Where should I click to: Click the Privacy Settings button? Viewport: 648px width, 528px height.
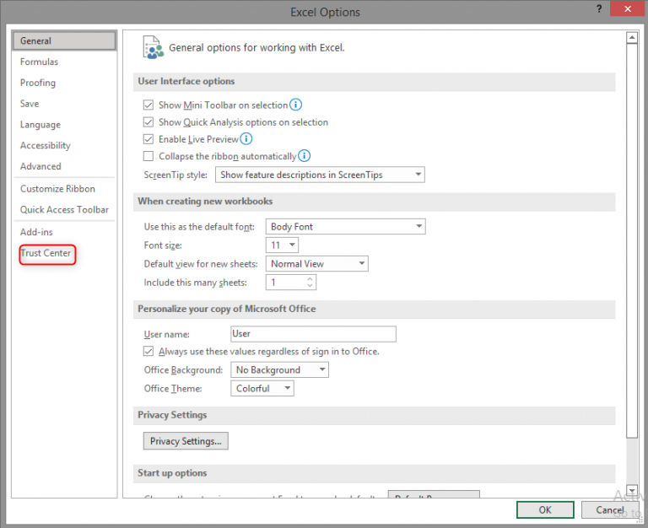[x=186, y=441]
